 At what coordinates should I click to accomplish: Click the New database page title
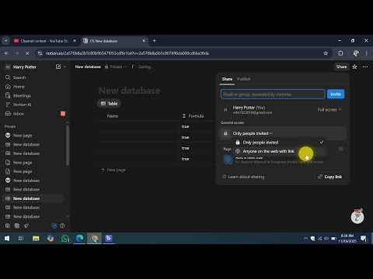(129, 91)
